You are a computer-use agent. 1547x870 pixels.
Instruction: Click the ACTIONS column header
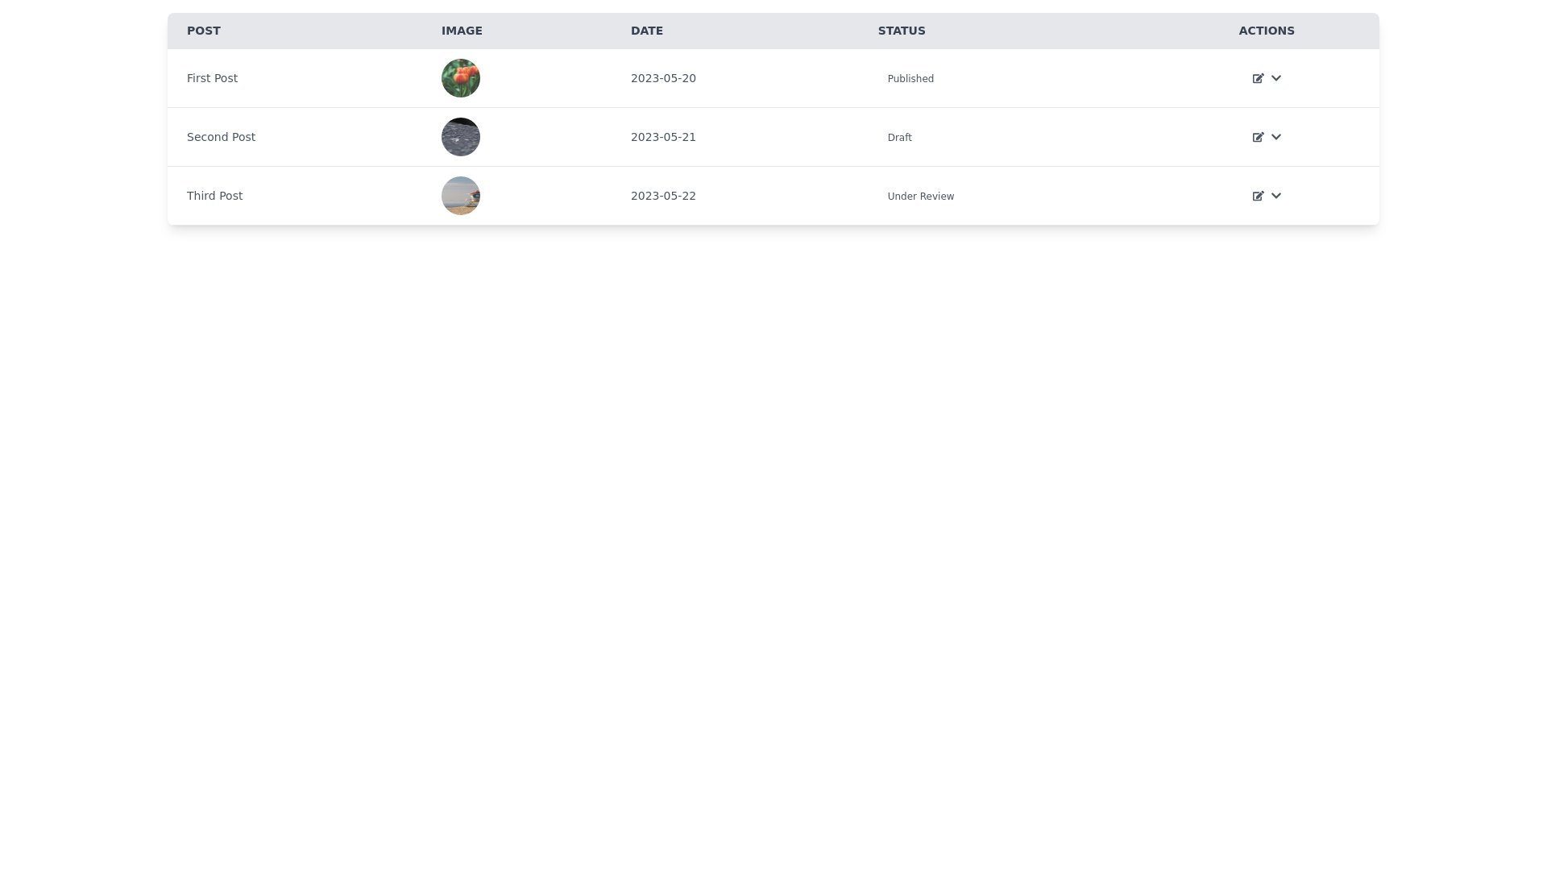(1267, 31)
